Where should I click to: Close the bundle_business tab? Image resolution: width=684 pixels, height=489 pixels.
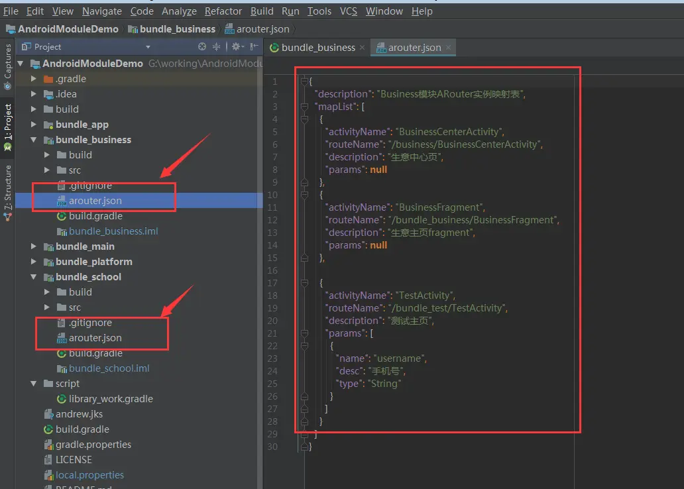pos(362,47)
